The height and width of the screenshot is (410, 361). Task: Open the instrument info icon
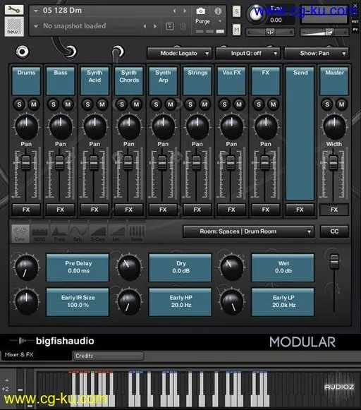point(218,11)
